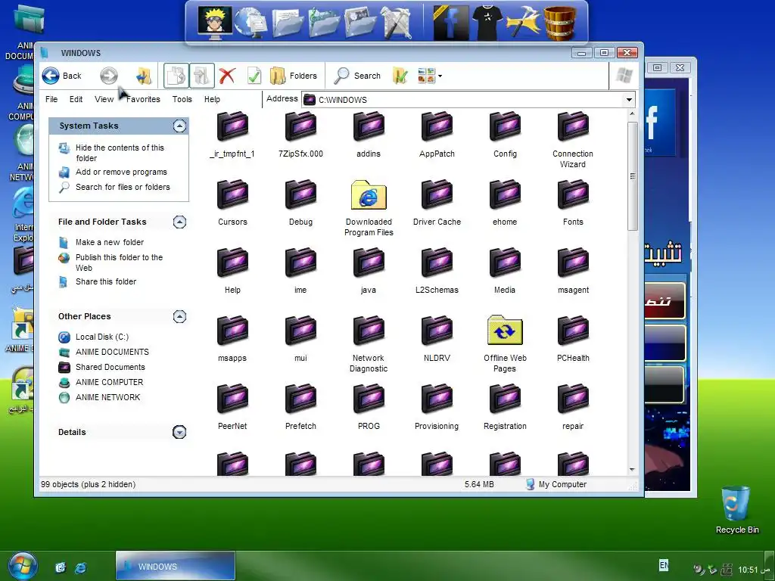Select the Network Diagnostic folder
Image resolution: width=775 pixels, height=581 pixels.
pyautogui.click(x=369, y=344)
